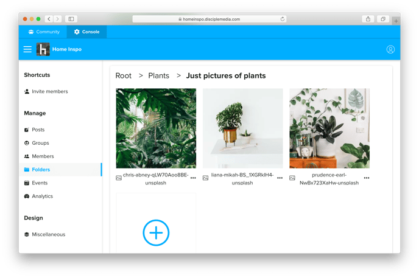Open the potted plant on table thumbnail
The width and height of the screenshot is (419, 278).
click(243, 128)
